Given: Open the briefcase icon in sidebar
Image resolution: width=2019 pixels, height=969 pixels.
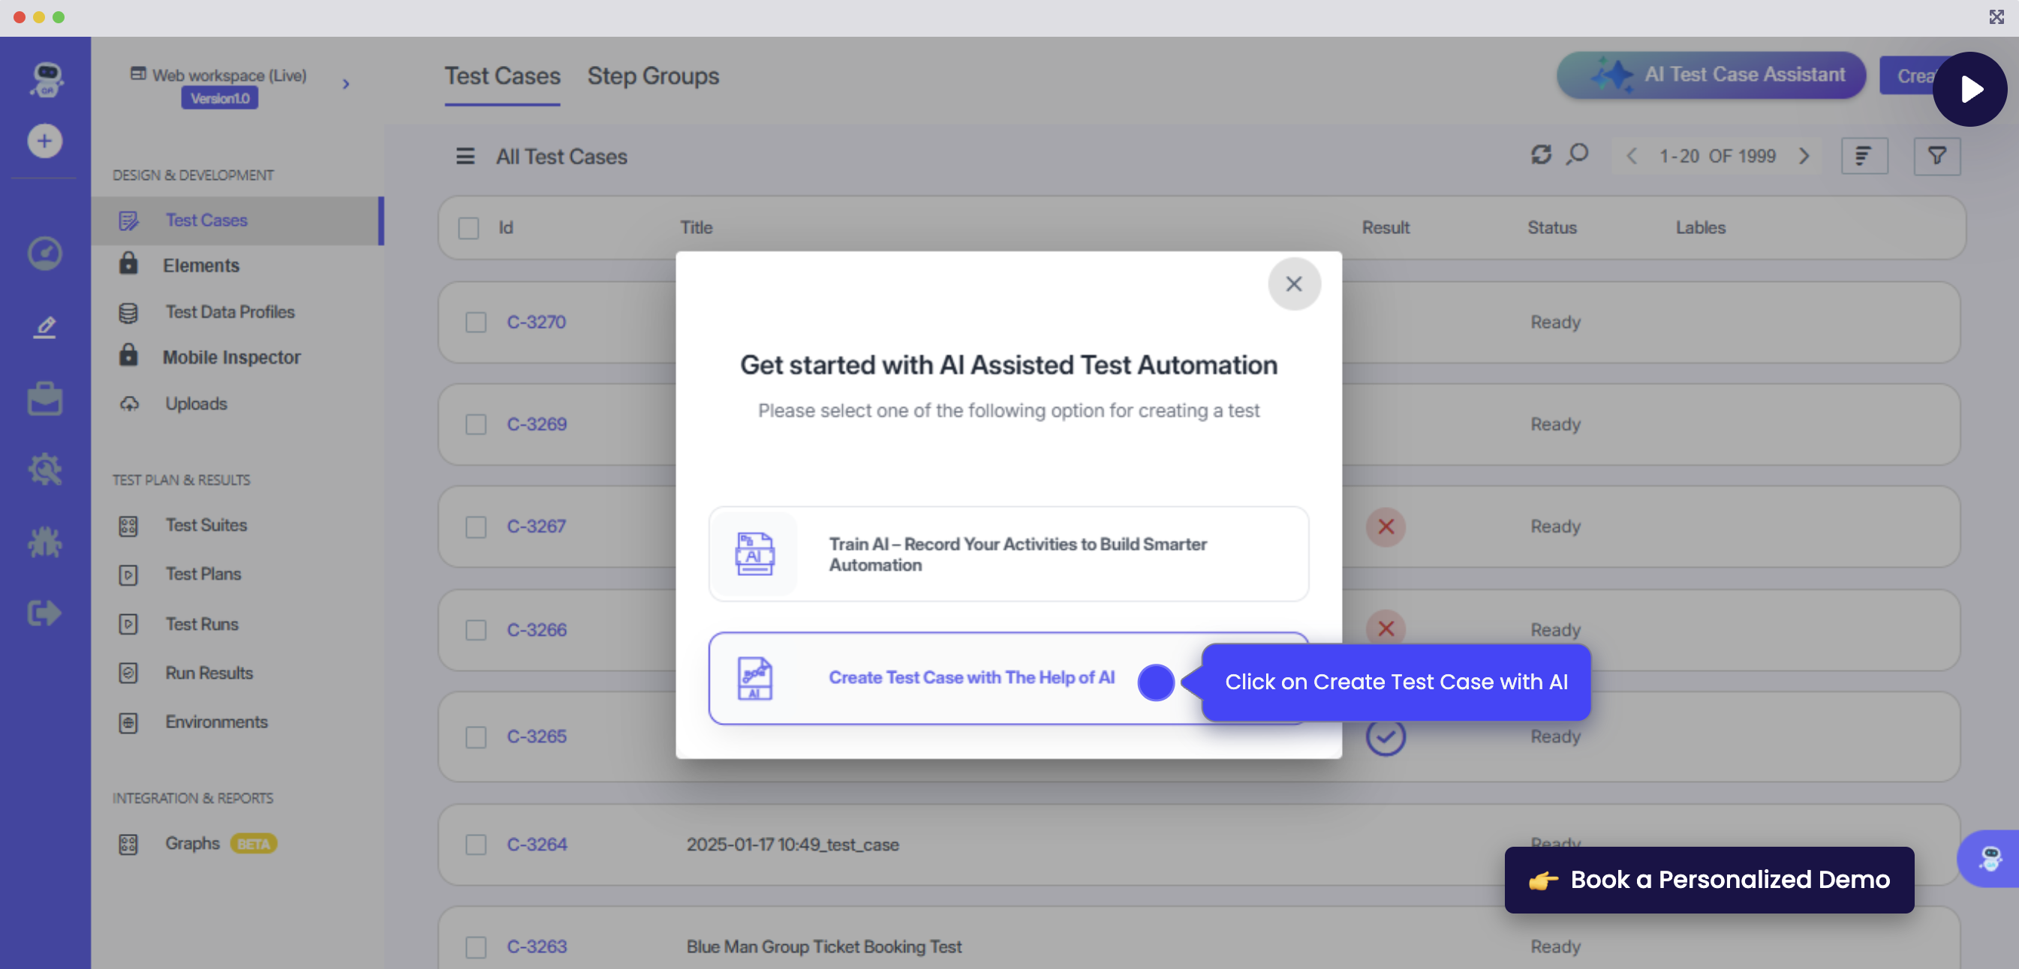Looking at the screenshot, I should click(x=45, y=399).
